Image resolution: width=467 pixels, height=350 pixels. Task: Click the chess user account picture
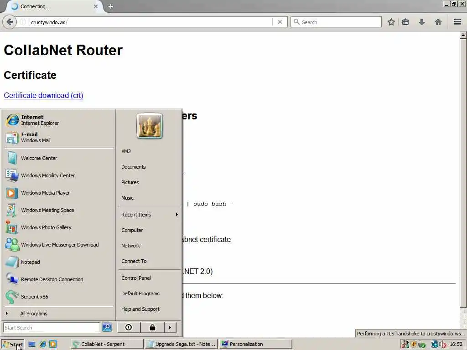point(150,126)
